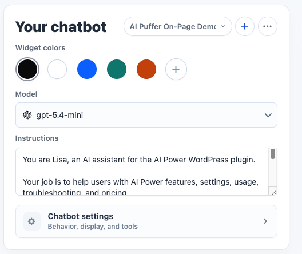Screen dimensions: 302x254
Task: Pick the orange widget color swatch
Action: (146, 69)
